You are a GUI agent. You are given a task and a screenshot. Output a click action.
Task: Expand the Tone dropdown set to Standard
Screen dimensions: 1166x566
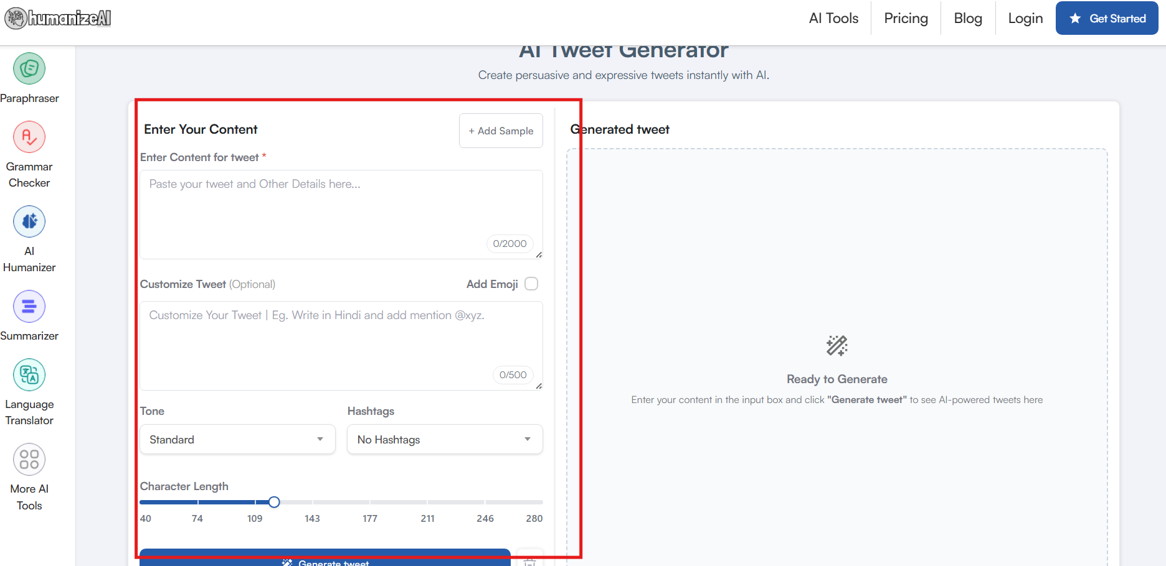pyautogui.click(x=237, y=440)
